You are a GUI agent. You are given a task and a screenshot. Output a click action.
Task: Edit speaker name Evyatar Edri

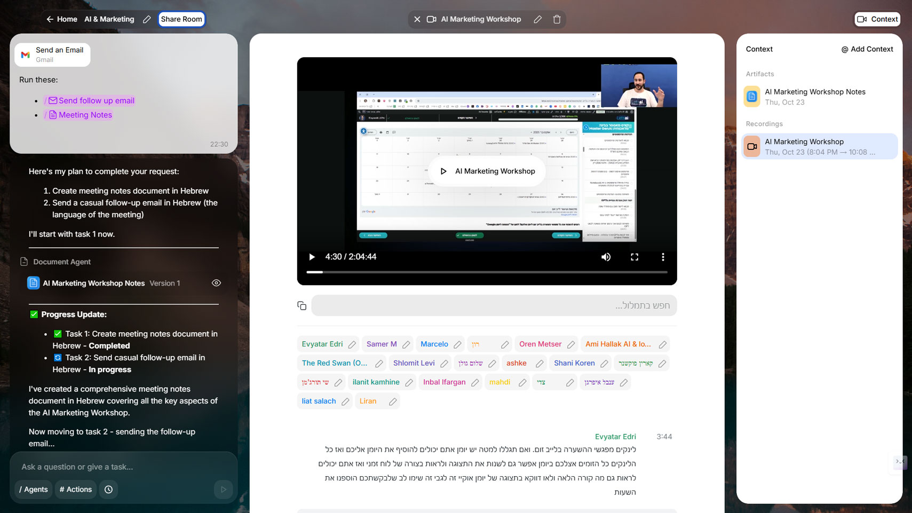pyautogui.click(x=352, y=344)
